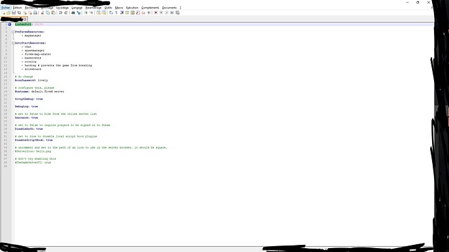Close the open document tab
Image resolution: width=449 pixels, height=252 pixels.
[25, 19]
